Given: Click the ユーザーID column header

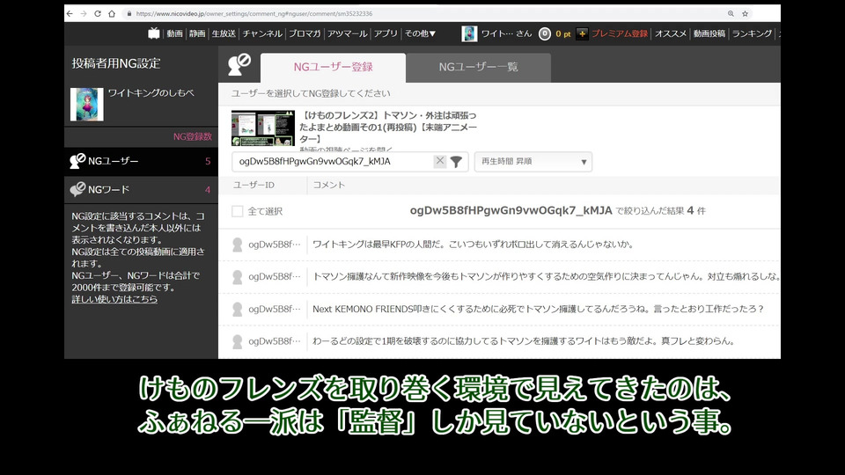Looking at the screenshot, I should click(253, 185).
